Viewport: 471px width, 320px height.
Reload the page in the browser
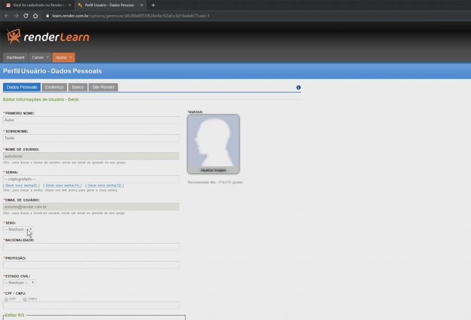[x=26, y=16]
